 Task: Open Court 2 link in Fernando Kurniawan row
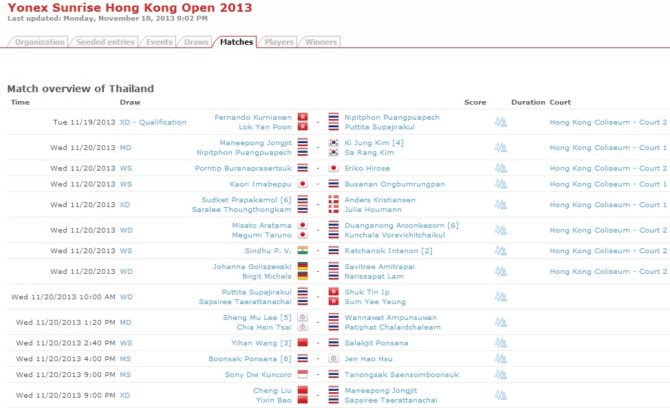pyautogui.click(x=608, y=122)
